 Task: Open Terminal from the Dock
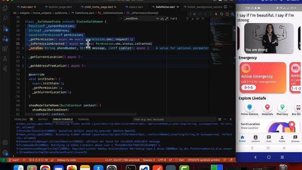coord(131,168)
